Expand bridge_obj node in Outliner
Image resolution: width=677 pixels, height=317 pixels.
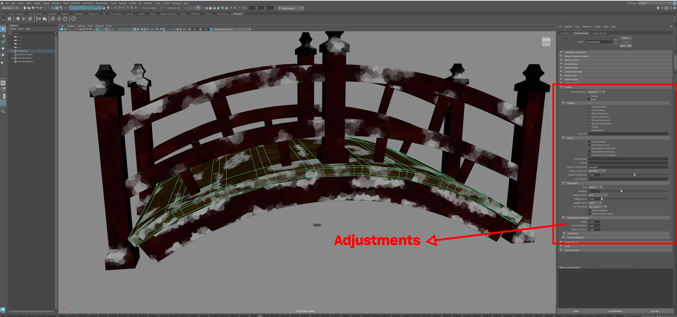click(12, 51)
